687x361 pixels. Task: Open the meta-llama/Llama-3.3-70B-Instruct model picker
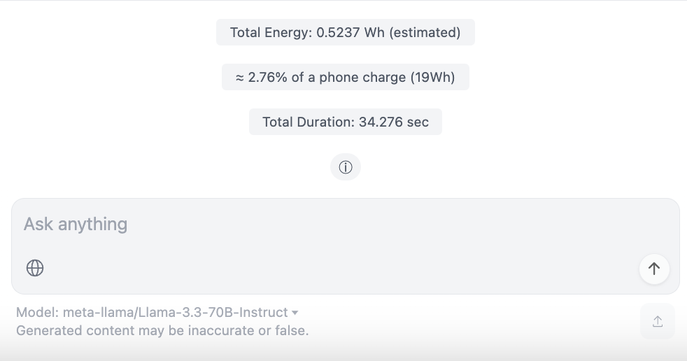[x=175, y=313]
